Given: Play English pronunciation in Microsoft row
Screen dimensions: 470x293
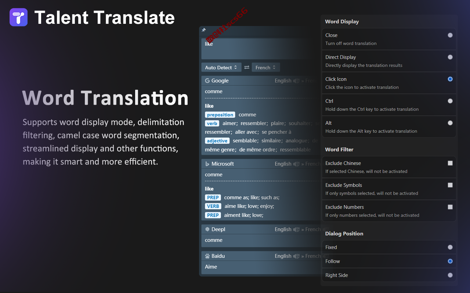Looking at the screenshot, I should pyautogui.click(x=296, y=164).
